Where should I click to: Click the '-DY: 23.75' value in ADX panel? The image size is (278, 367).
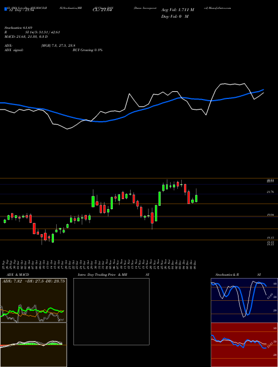coord(54,281)
